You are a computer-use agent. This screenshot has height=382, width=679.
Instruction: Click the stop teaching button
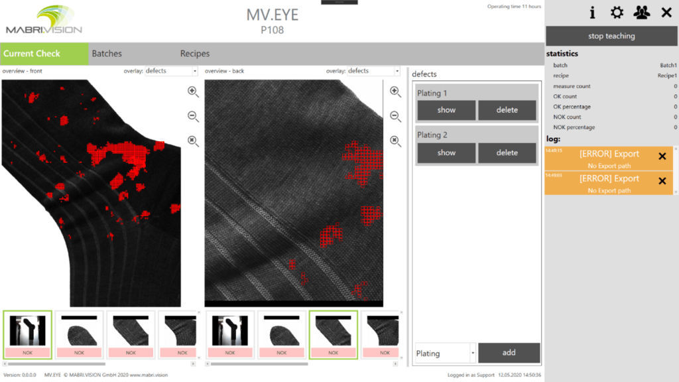click(x=610, y=36)
